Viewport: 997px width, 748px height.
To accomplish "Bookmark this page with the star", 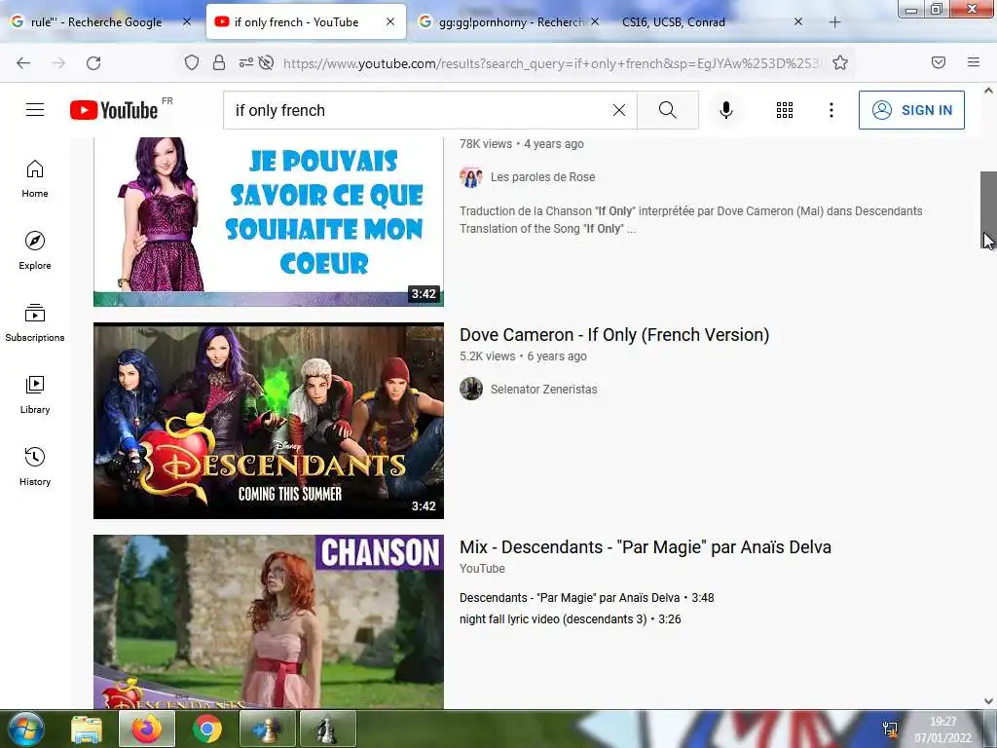I will coord(840,62).
